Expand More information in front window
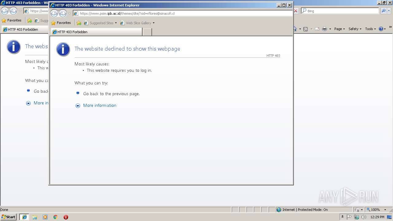Viewport: 393px width, 221px height. (78, 106)
